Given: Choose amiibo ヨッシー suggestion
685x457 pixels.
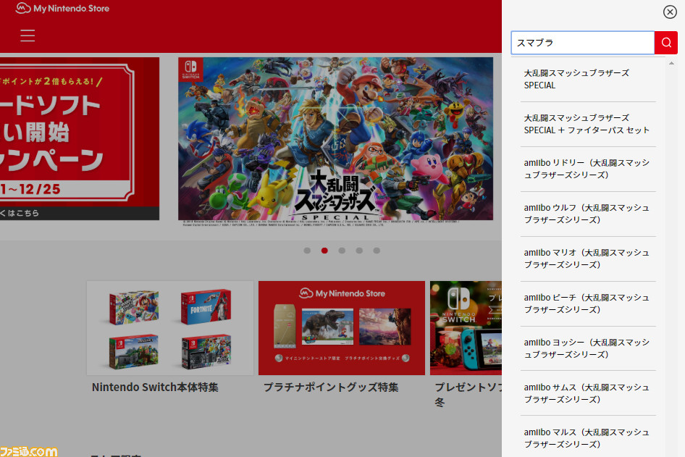Looking at the screenshot, I should (x=587, y=348).
